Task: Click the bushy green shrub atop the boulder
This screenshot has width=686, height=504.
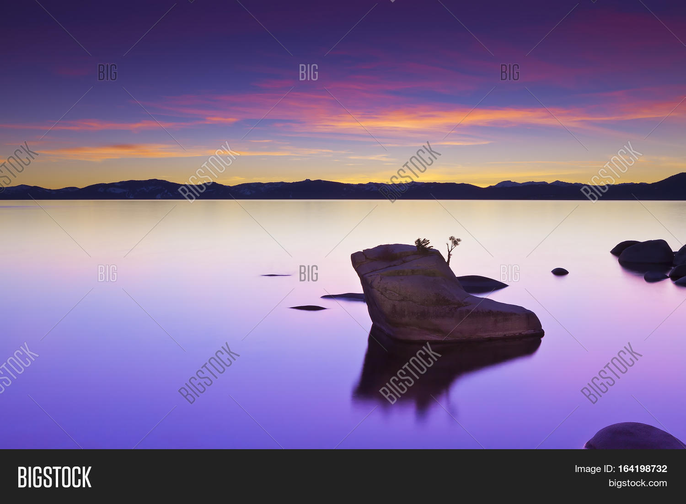Action: [423, 245]
